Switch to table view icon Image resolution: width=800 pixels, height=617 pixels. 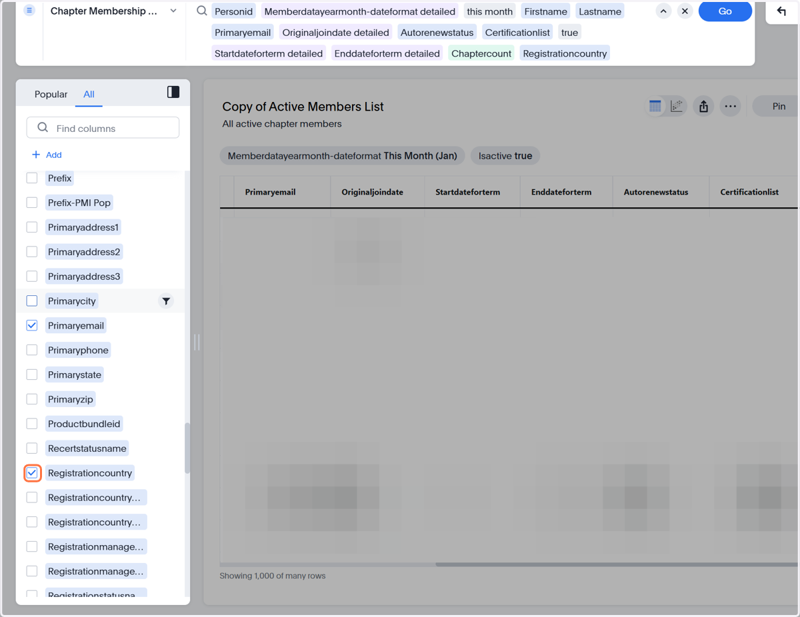[x=655, y=107]
